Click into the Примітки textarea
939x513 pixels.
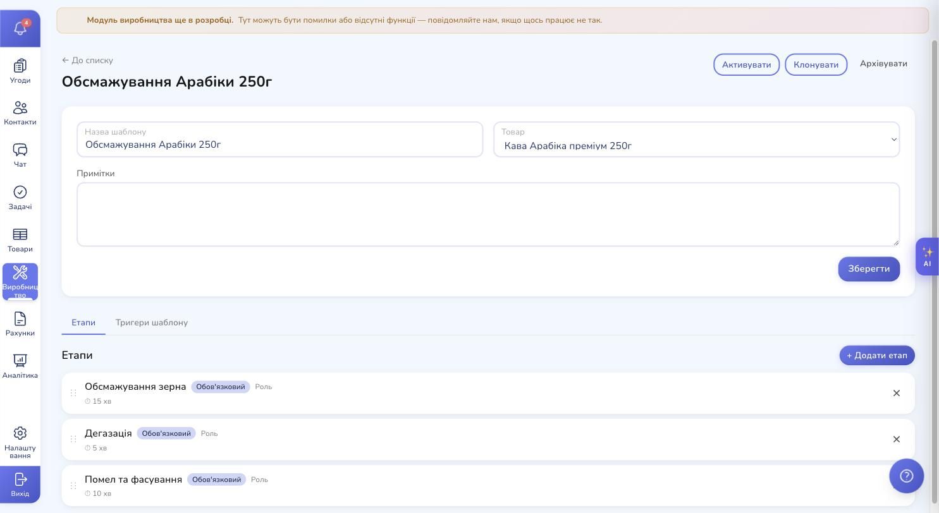tap(488, 214)
